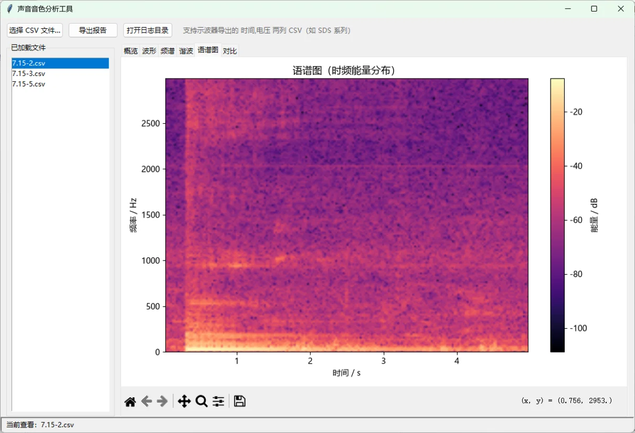Image resolution: width=635 pixels, height=433 pixels.
Task: Click the status bar text 当前查看: 7.15-2.csv
Action: click(x=40, y=425)
